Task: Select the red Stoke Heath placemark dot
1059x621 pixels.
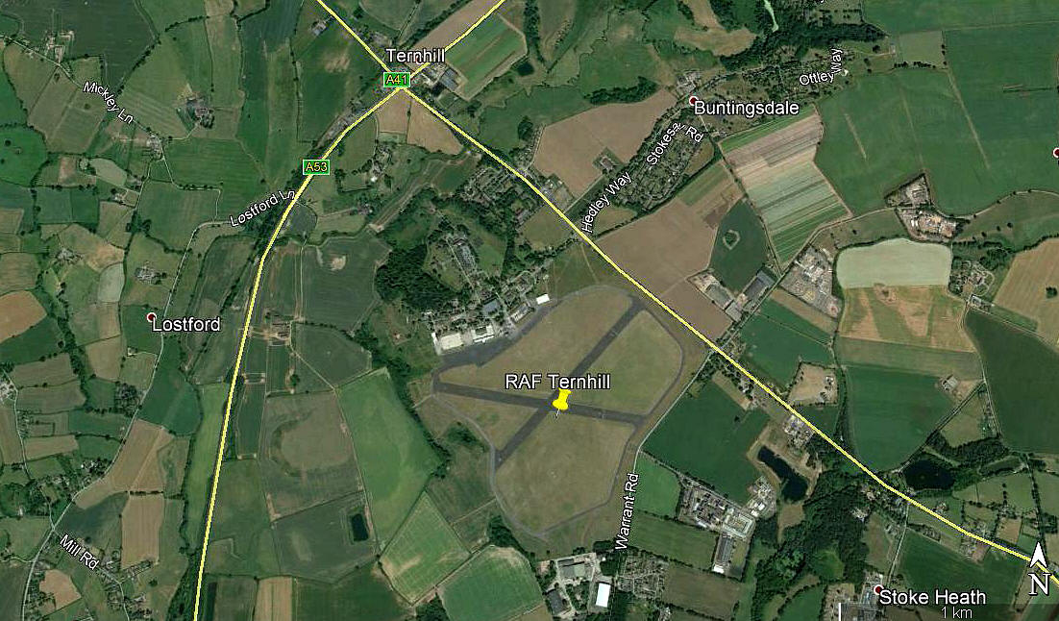Action: point(878,589)
